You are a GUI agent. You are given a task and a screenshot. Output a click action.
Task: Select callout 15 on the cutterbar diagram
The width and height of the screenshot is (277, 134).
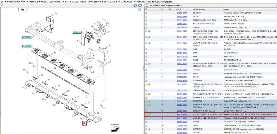click(x=55, y=53)
